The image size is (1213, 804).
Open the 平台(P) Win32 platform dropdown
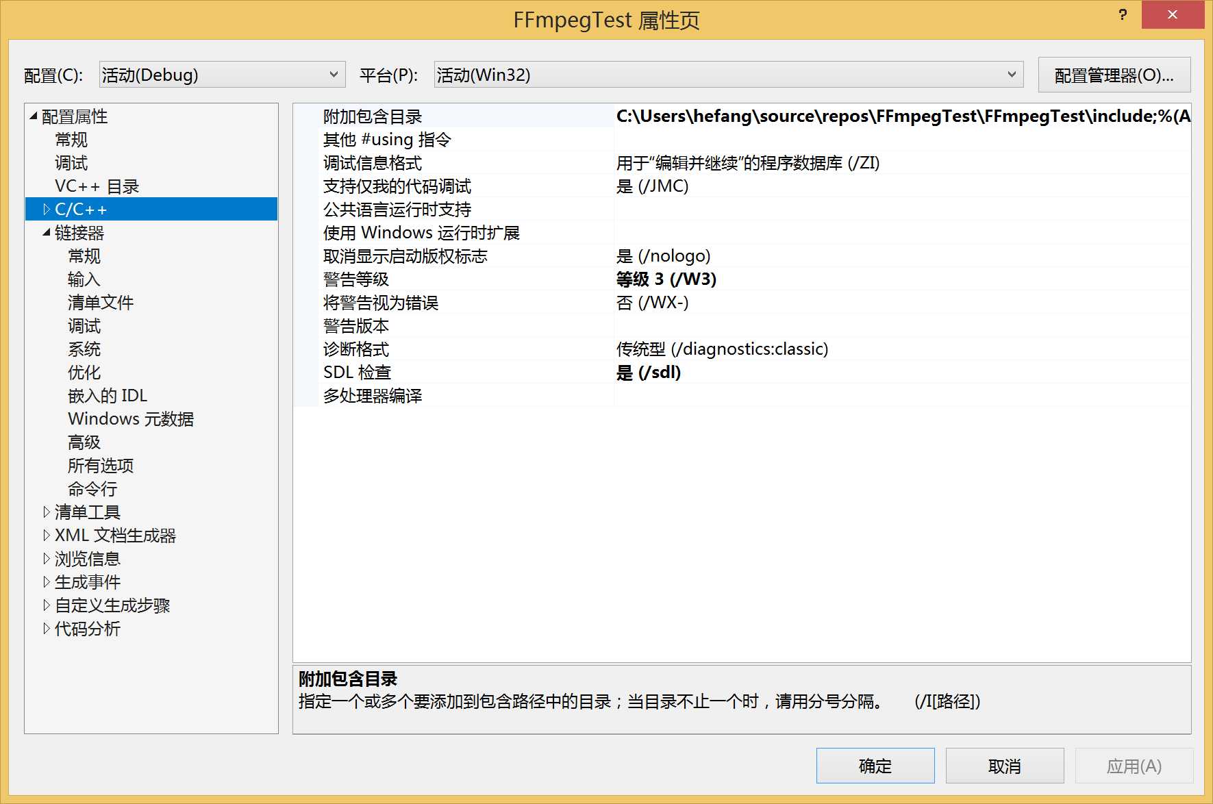tap(729, 75)
